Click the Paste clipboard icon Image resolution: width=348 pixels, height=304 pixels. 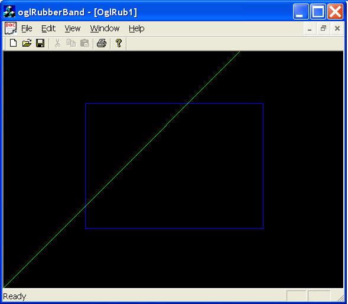pos(84,43)
